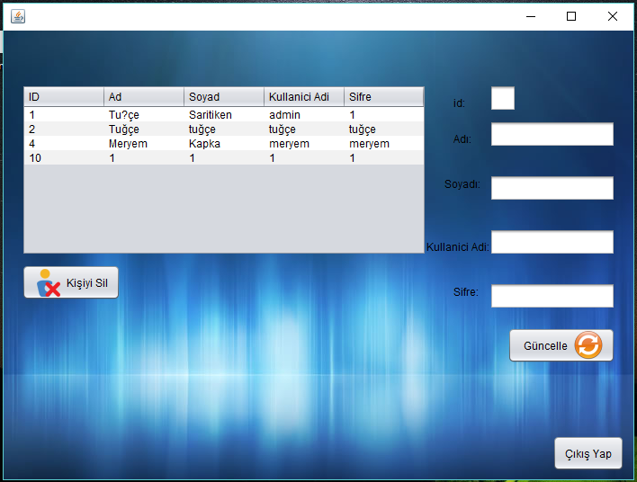Click the Soyad column header
Image resolution: width=637 pixels, height=482 pixels.
(x=223, y=97)
